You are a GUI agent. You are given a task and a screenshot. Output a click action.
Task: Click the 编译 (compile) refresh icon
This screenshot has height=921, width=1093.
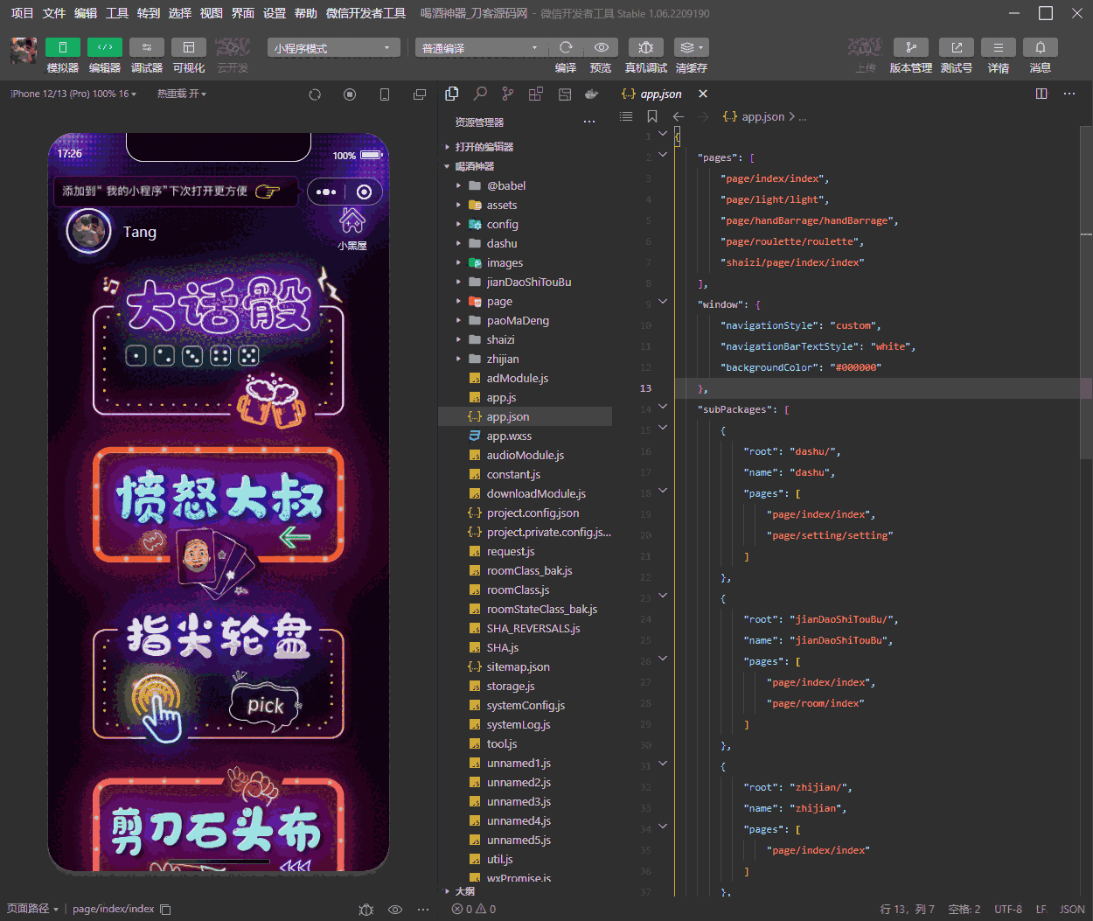(566, 47)
